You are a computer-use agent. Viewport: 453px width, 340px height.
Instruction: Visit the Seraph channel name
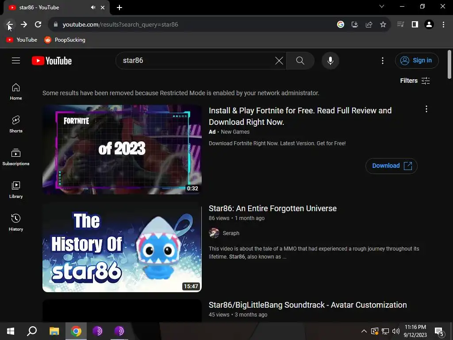[231, 233]
